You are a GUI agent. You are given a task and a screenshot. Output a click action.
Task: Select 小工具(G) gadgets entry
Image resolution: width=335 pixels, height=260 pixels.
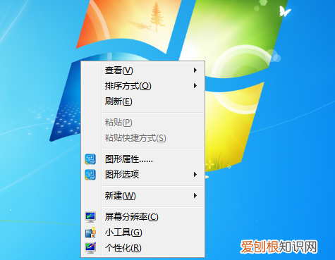click(x=142, y=233)
